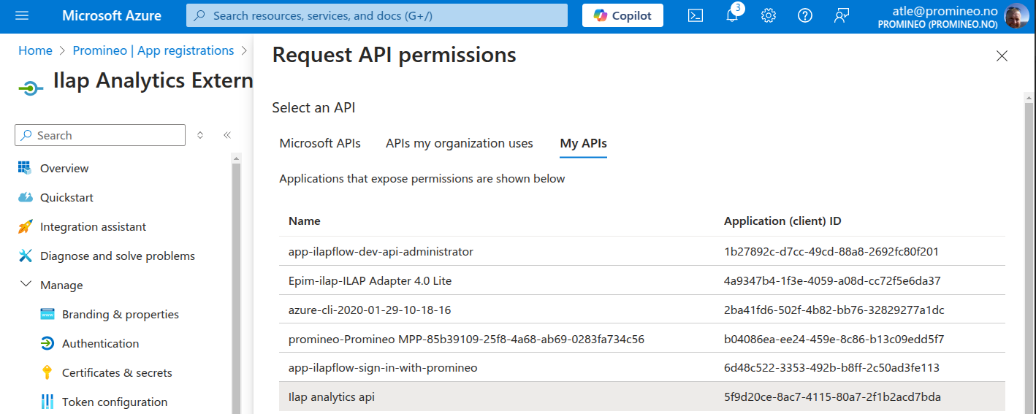The height and width of the screenshot is (414, 1036).
Task: Open the feedback icon
Action: pos(842,15)
